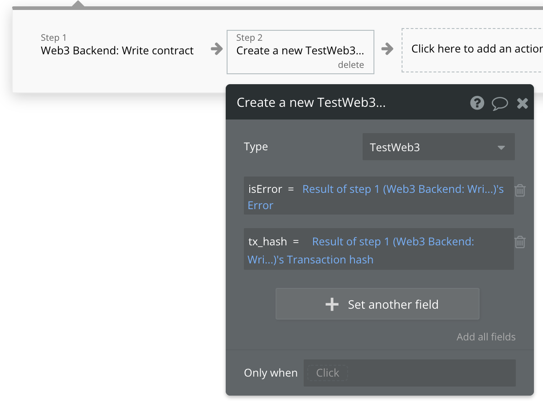
Task: Delete the isError field assignment
Action: click(x=520, y=191)
